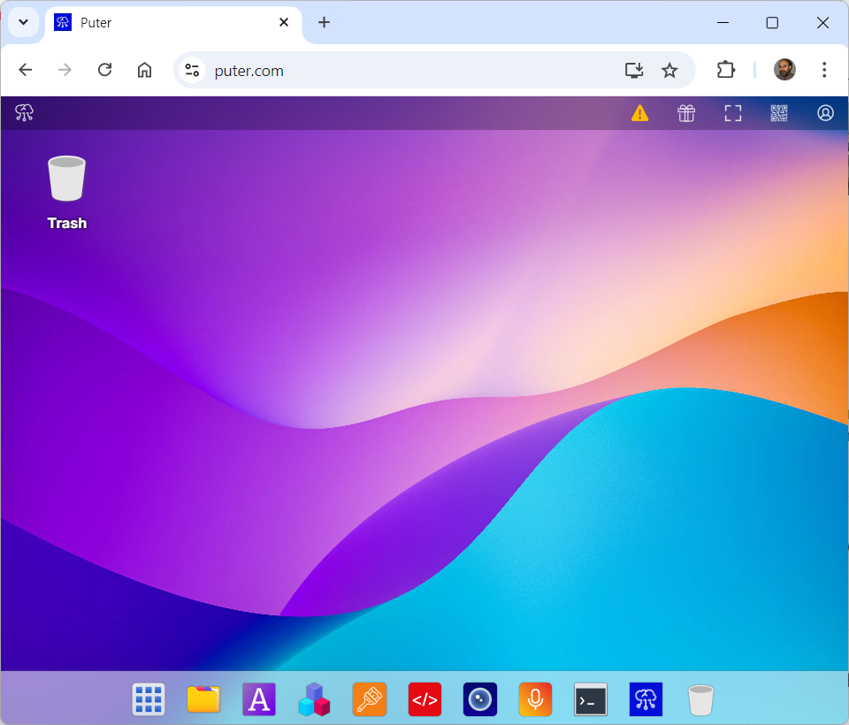This screenshot has width=849, height=725.
Task: Launch the Terminal app in the dock
Action: [x=591, y=699]
